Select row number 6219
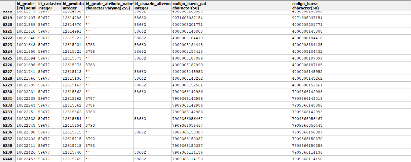This screenshot has width=411, height=162. (x=7, y=18)
